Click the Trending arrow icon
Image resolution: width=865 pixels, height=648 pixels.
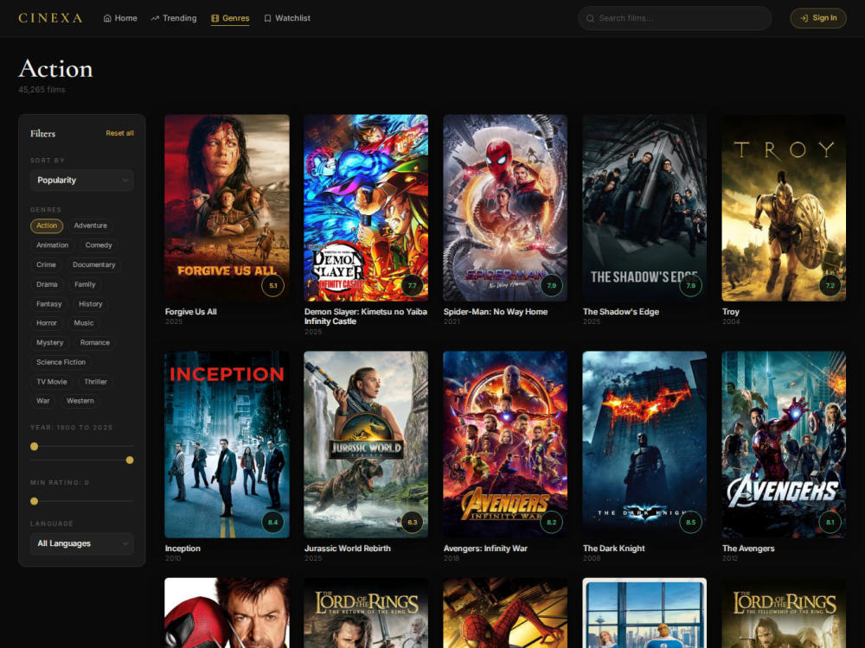[x=155, y=18]
